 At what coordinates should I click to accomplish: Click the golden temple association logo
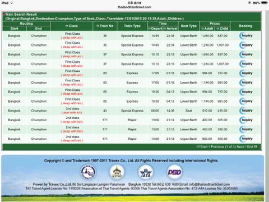coord(117,172)
